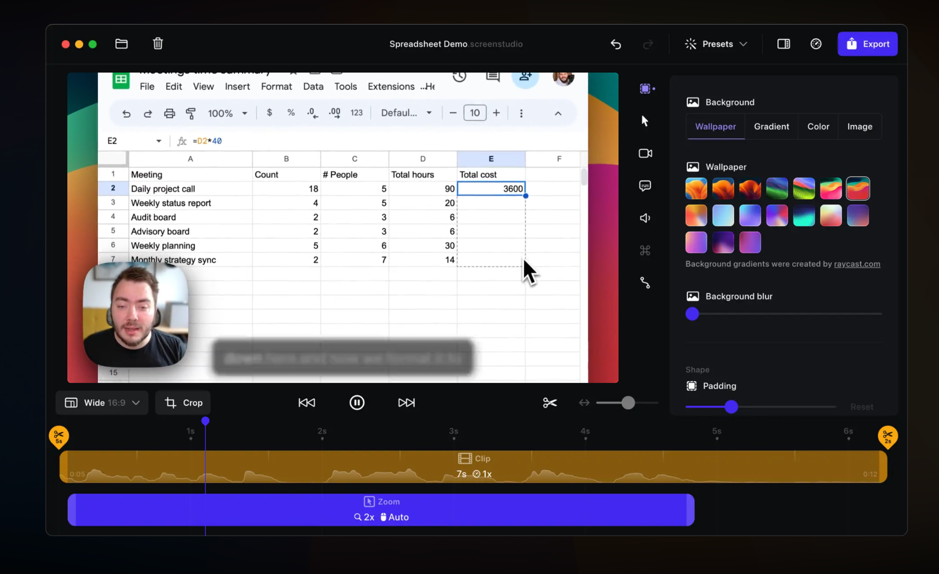Collapse the spreadsheet toolbar with caret
The image size is (939, 574).
558,113
